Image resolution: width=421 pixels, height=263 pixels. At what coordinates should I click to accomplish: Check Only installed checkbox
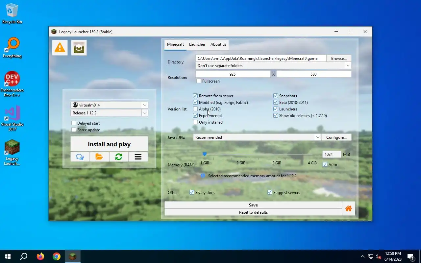coord(195,122)
